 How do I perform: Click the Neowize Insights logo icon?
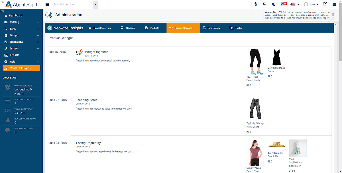pyautogui.click(x=50, y=28)
